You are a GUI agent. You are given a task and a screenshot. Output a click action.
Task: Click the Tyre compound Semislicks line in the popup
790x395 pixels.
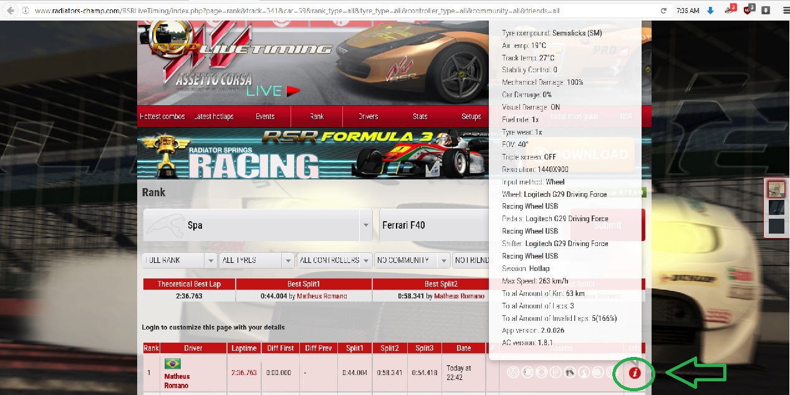[552, 33]
